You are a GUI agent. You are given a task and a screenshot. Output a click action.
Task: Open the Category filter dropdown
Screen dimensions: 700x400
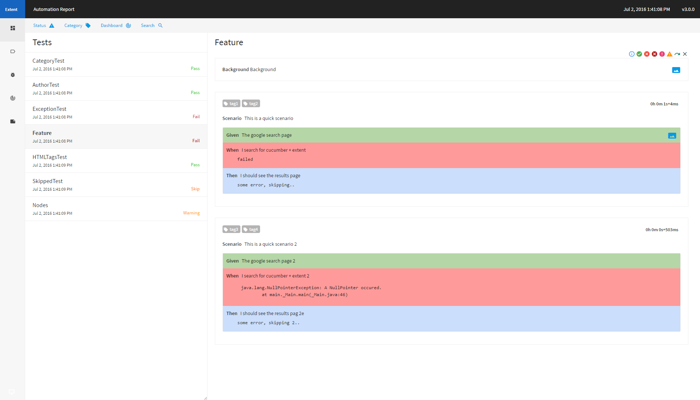point(77,26)
